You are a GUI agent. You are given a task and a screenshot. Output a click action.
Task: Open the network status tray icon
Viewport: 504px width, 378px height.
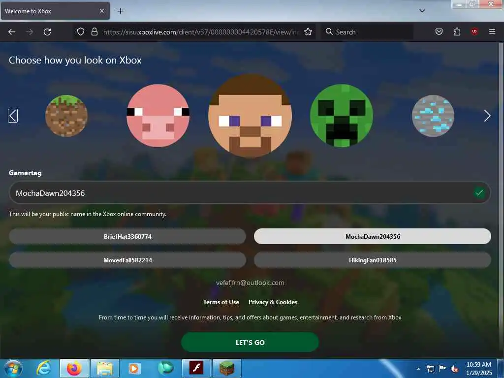point(430,369)
